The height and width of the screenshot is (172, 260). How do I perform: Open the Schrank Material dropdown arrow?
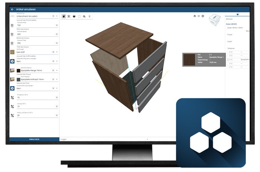(57, 70)
